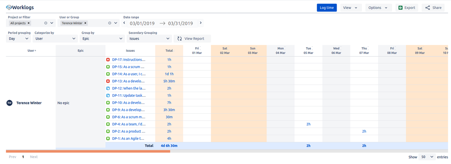Image resolution: width=451 pixels, height=164 pixels.
Task: Click the orange horizontal scrollbar
Action: [x=88, y=151]
